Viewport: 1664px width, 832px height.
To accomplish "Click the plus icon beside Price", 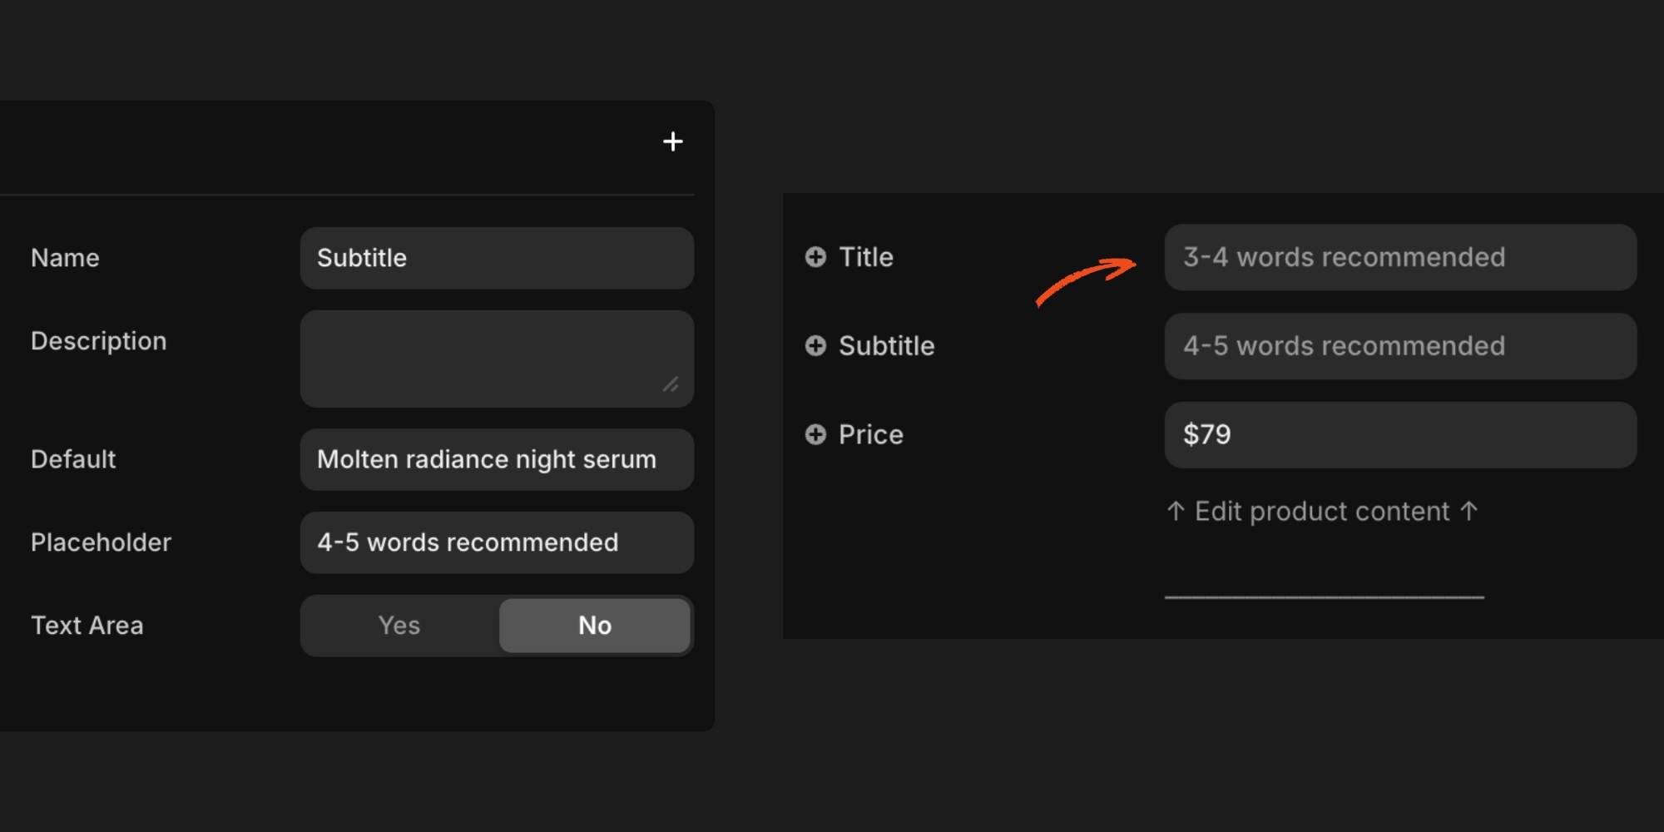I will [x=815, y=434].
